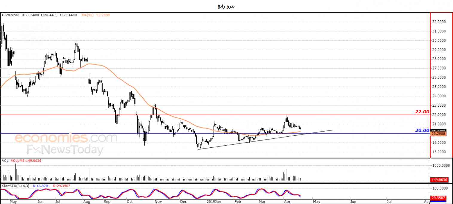Click the chart title "بترو رابغ"
Image resolution: width=453 pixels, height=204 pixels.
coord(226,6)
